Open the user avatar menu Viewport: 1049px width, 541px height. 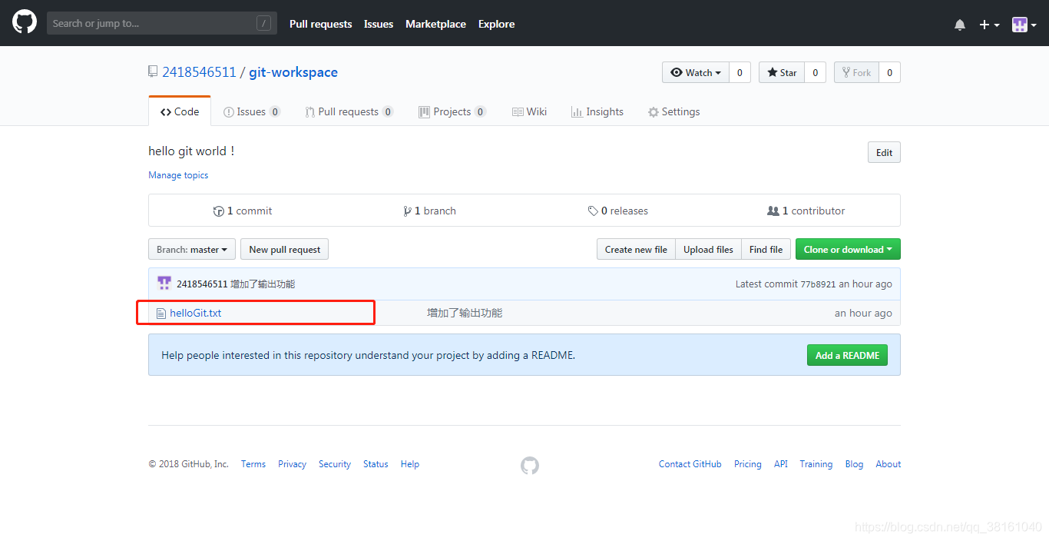tap(1024, 25)
